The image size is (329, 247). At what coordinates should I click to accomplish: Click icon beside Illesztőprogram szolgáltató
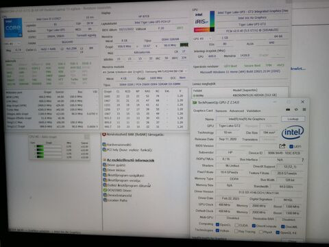coord(105,175)
